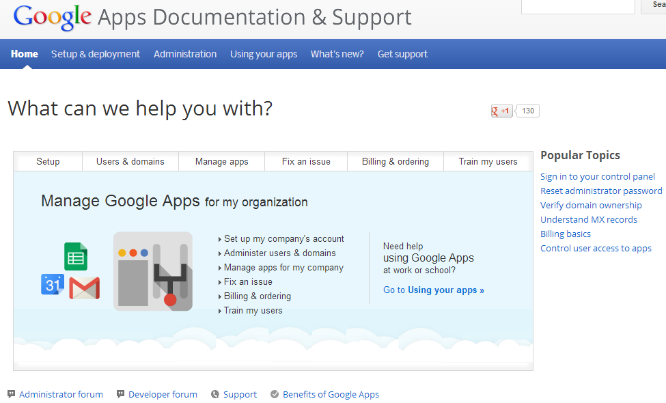Open Administer users & domains list link
666x403 pixels.
280,253
